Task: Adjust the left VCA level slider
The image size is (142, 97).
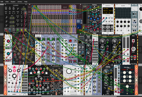Action: tap(124, 43)
